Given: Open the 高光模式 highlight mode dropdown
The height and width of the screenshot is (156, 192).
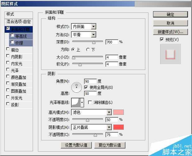Looking at the screenshot, I should coord(92,112).
